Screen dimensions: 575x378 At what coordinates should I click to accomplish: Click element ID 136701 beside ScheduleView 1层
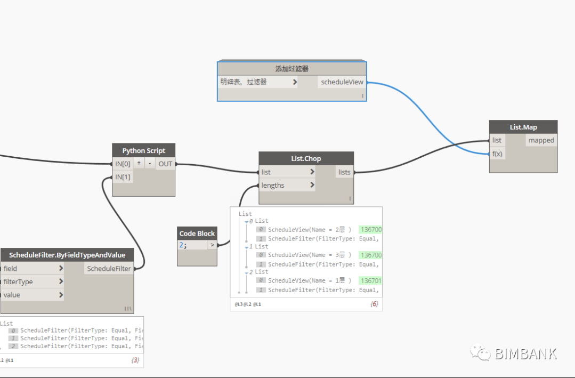click(370, 280)
